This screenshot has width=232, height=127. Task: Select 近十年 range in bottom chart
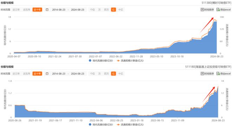coord(37,74)
